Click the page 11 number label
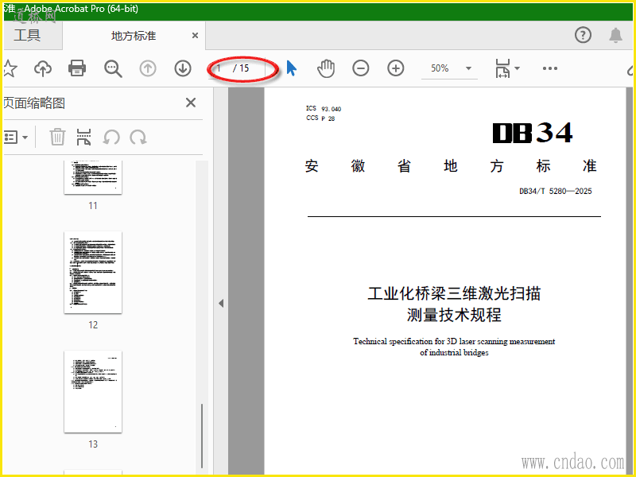This screenshot has height=477, width=636. click(93, 206)
